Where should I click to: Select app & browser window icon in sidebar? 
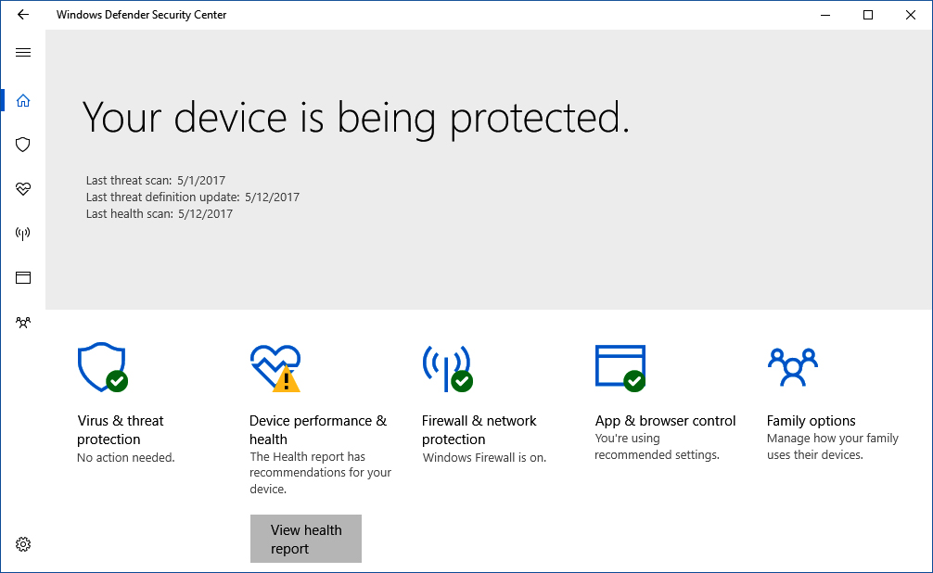coord(23,277)
